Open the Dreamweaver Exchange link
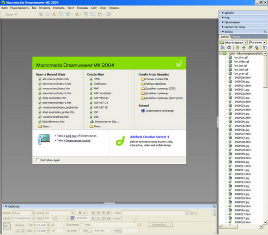Image resolution: width=268 pixels, height=235 pixels. 160,111
